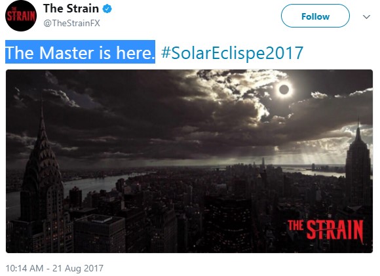Screen dimensions: 380x276
Task: Follow The Strain account
Action: pyautogui.click(x=315, y=16)
